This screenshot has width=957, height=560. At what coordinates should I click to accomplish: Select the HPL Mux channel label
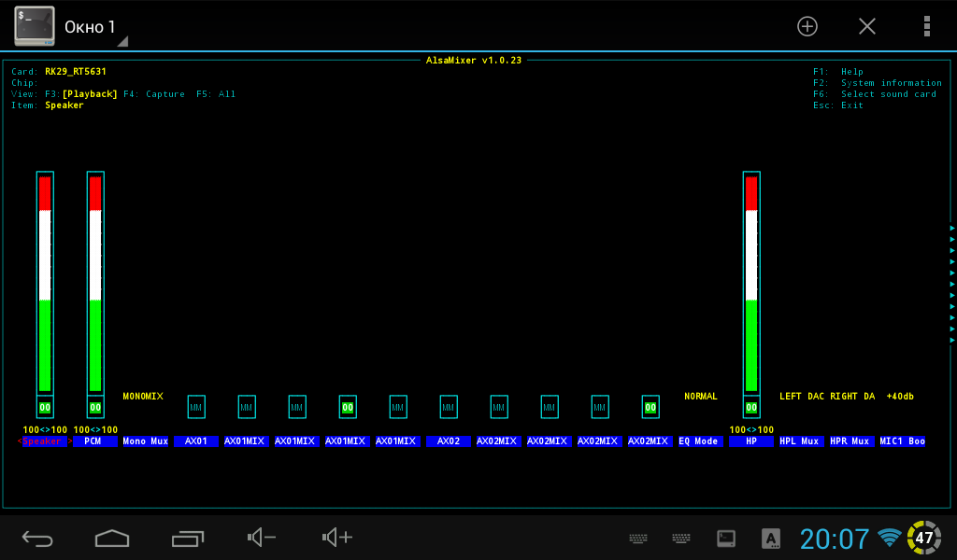799,441
